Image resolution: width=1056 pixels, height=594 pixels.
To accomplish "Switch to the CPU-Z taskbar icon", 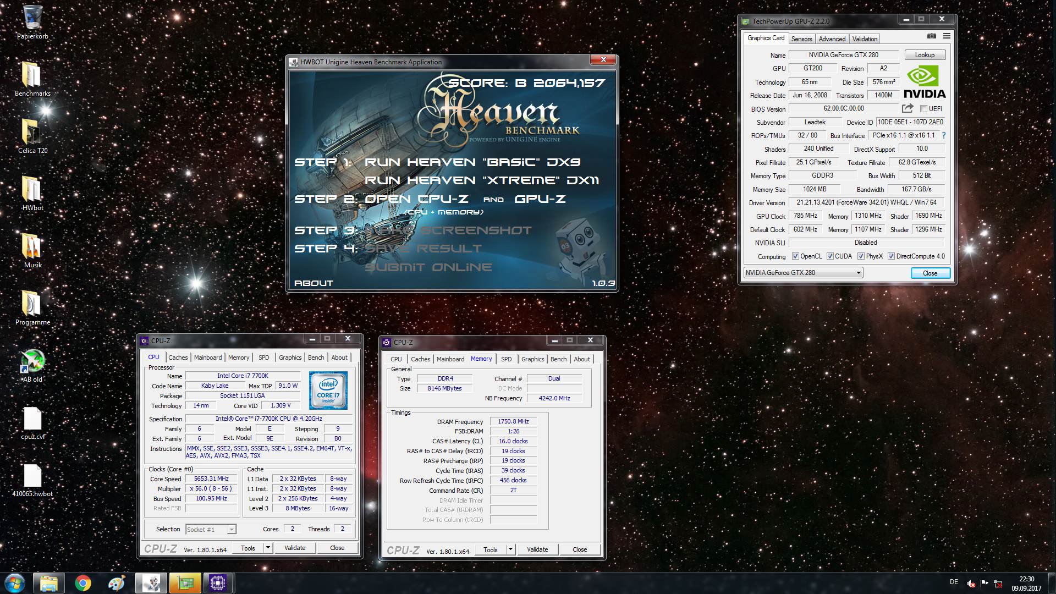I will click(x=218, y=583).
